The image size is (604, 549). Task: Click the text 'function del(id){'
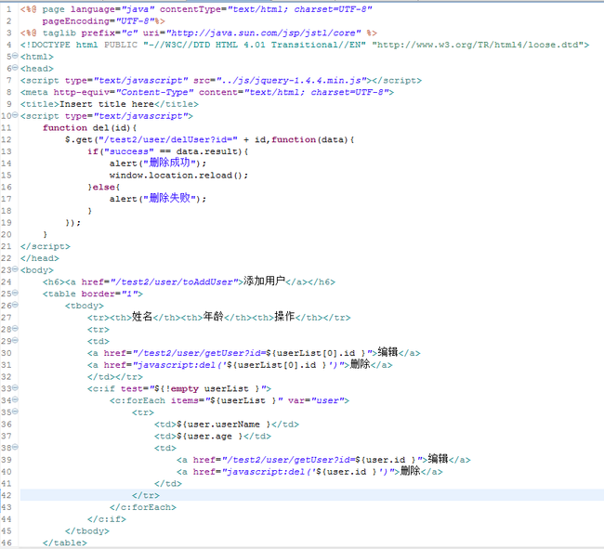tap(90, 128)
